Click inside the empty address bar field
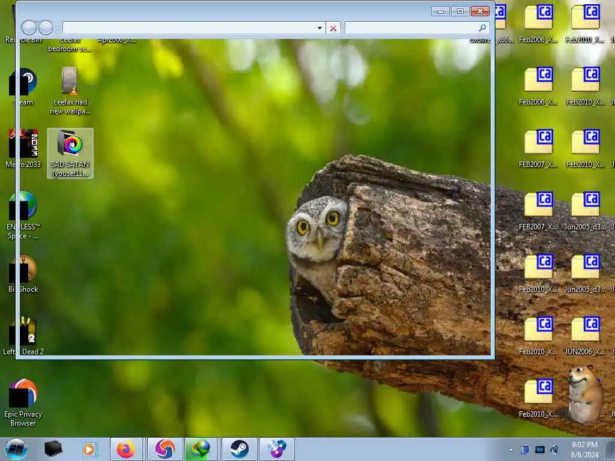Image resolution: width=615 pixels, height=461 pixels. pyautogui.click(x=189, y=28)
